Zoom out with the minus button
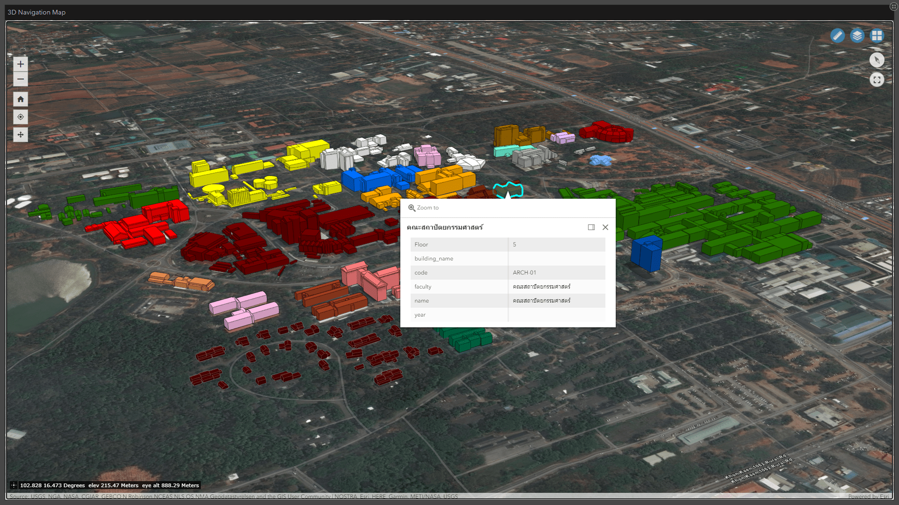Screen dimensions: 899x505 (x=21, y=79)
